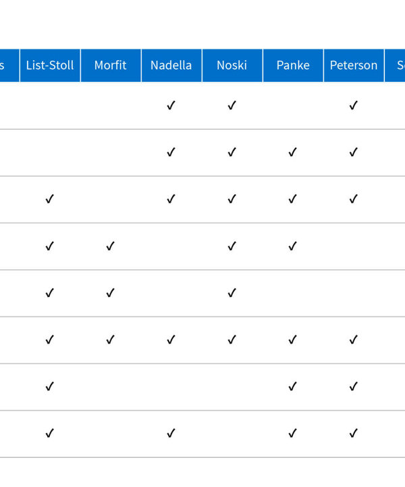This screenshot has height=487, width=405.
Task: Click Peterson's checkmark in the first row
Action: (x=354, y=106)
